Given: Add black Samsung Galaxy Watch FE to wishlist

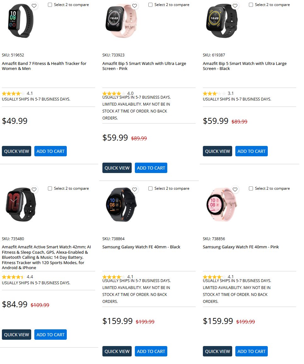Looking at the screenshot, I should 135,189.
